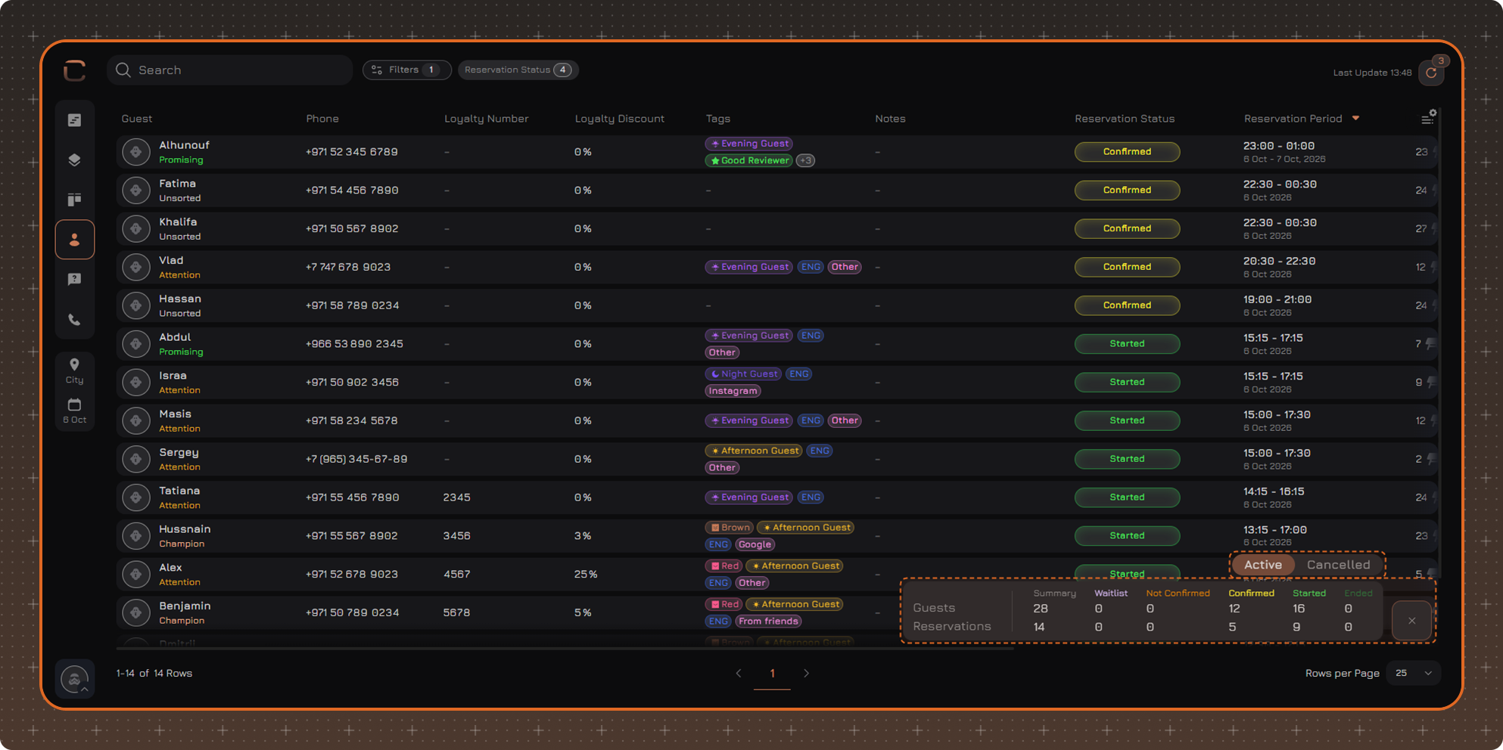1503x750 pixels.
Task: Expand the Rows per Page dropdown
Action: [x=1414, y=673]
